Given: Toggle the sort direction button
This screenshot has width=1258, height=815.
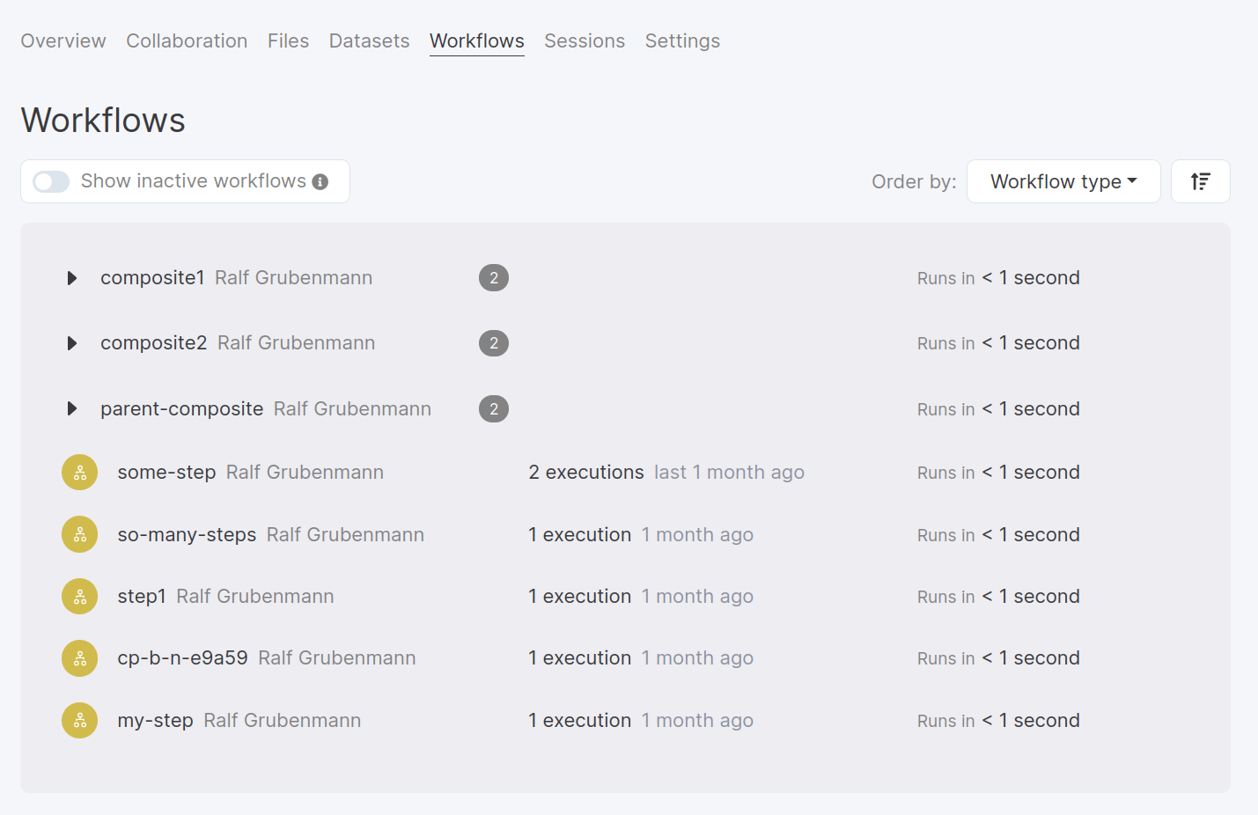Looking at the screenshot, I should [1200, 181].
